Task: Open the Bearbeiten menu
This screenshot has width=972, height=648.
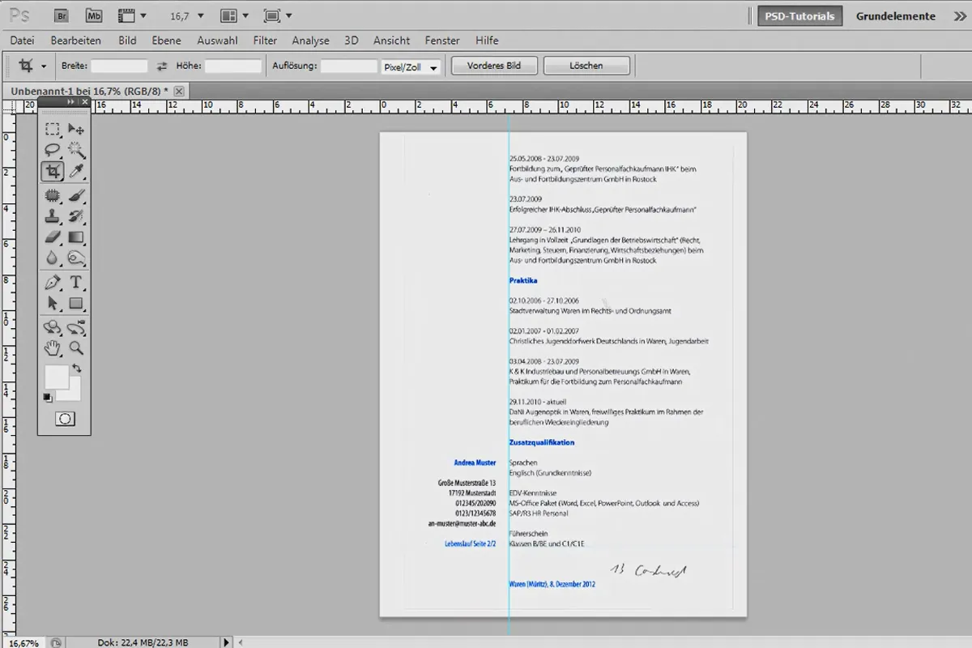Action: pyautogui.click(x=76, y=40)
